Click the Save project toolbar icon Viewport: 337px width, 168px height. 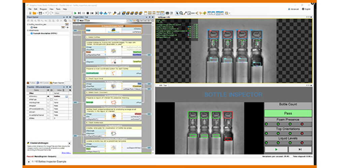40,13
